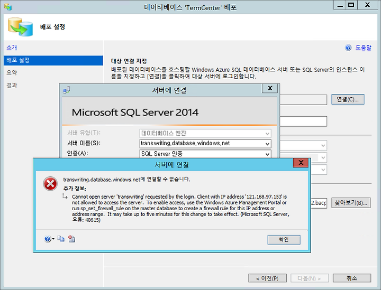Click the red error icon
Image resolution: width=381 pixels, height=290 pixels.
[50, 183]
